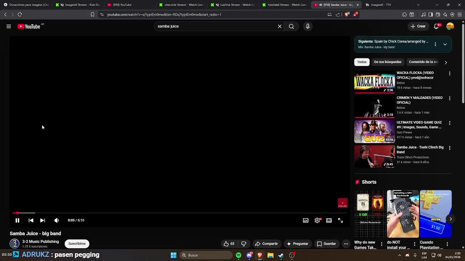Open options for the 'do NOT install your' short
Viewport: 465px width, 261px height.
[415, 244]
